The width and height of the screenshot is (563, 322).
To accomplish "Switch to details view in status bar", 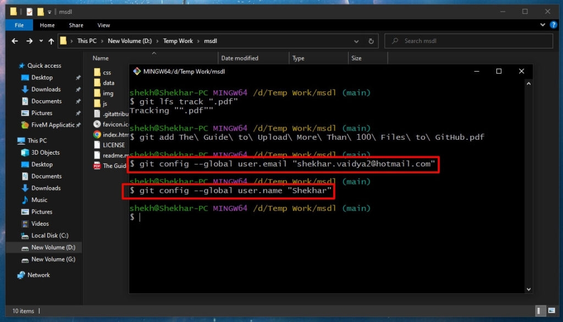I will pos(539,310).
